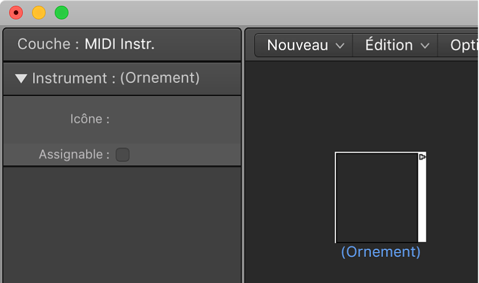Close the window with the red button

click(x=16, y=13)
